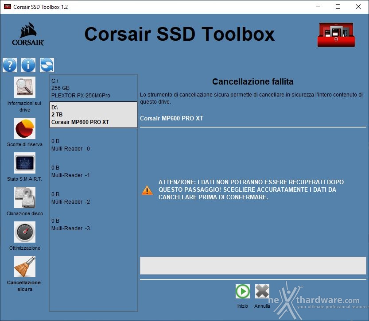Click the Informazioni sul drive label

[24, 107]
